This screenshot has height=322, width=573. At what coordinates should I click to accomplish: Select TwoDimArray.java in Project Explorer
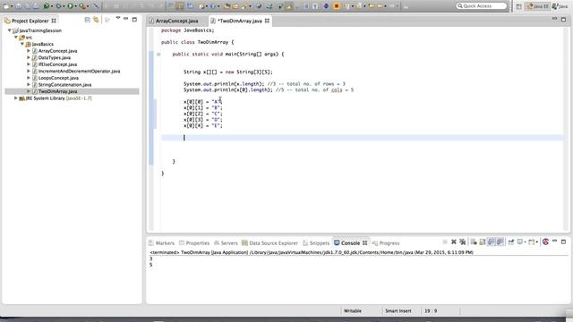click(57, 91)
